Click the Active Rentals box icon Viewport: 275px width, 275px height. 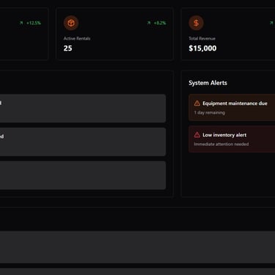tap(71, 23)
